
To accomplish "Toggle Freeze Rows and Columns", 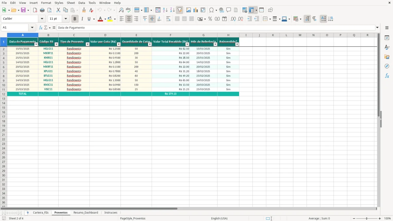I will coord(252,10).
